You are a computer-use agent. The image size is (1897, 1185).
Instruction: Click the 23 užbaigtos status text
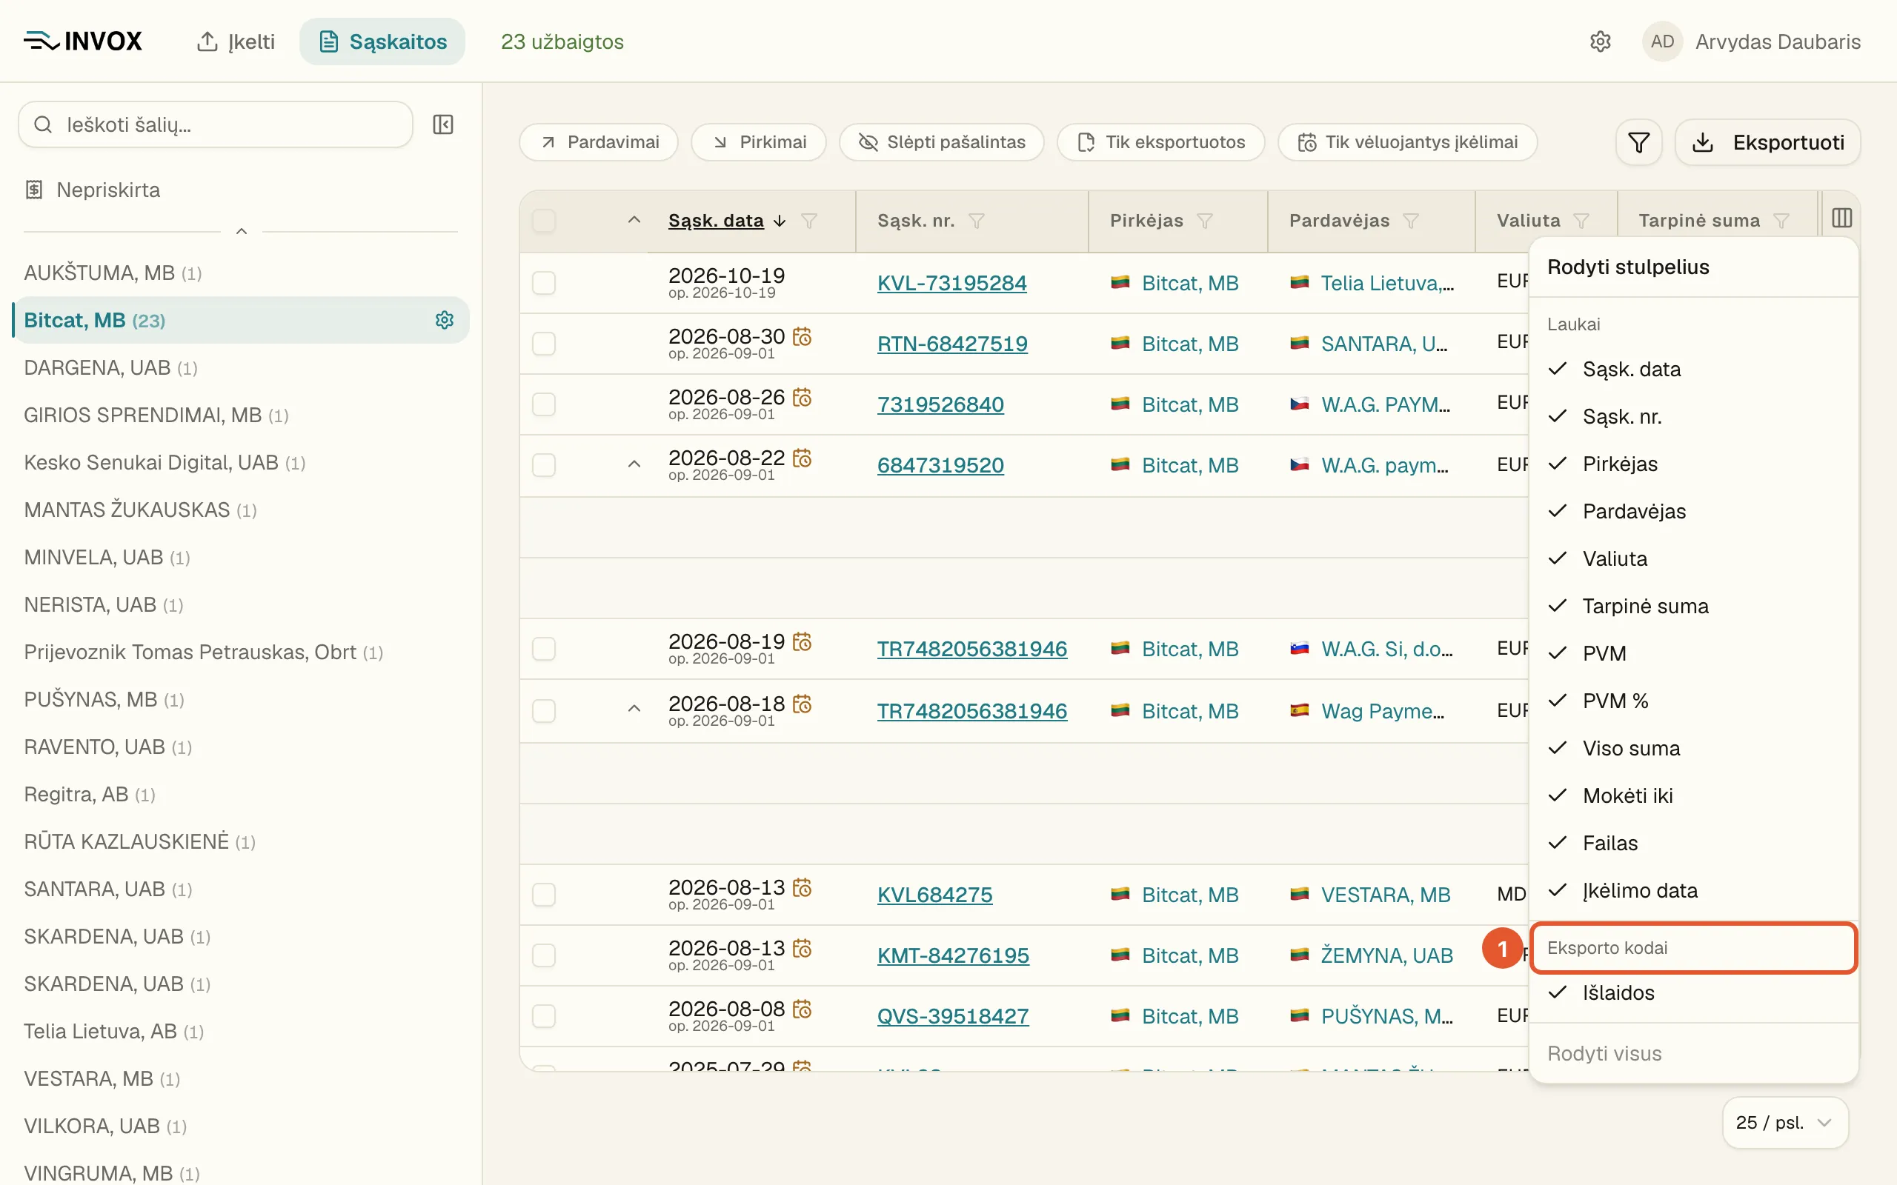562,41
